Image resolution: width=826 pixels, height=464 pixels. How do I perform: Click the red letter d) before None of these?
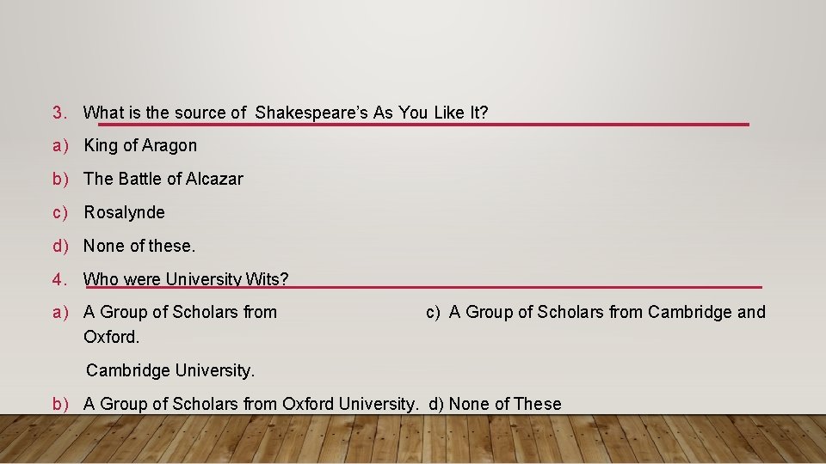60,247
